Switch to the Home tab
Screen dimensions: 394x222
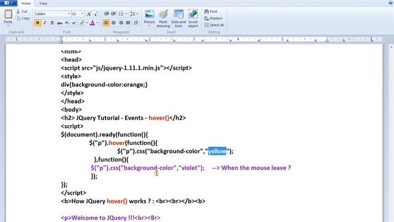[26, 3]
